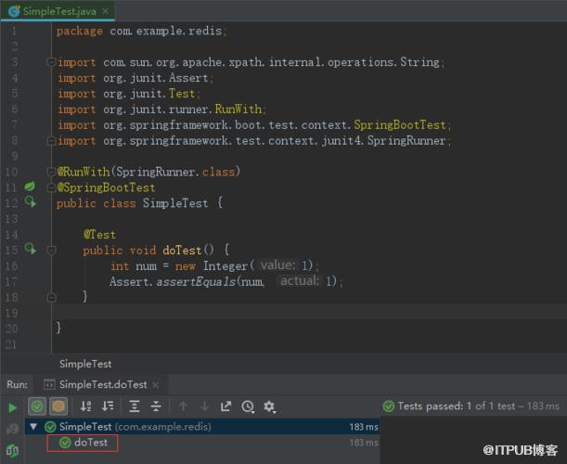Screen dimensions: 567x464
Task: Click run test gutter icon on line 15
Action: tap(31, 249)
